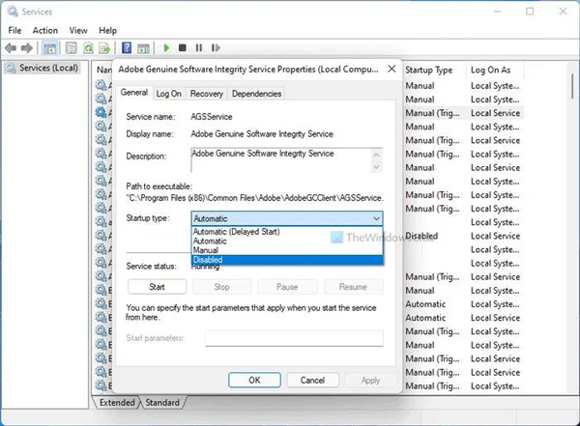The height and width of the screenshot is (426, 580).
Task: Close the Properties dialog with X
Action: click(x=391, y=69)
